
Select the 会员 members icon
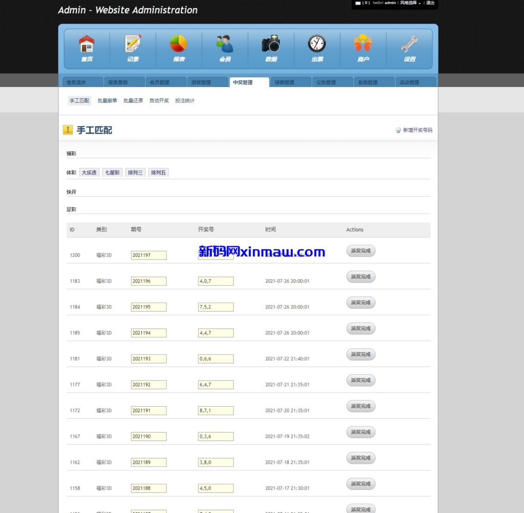(x=225, y=45)
